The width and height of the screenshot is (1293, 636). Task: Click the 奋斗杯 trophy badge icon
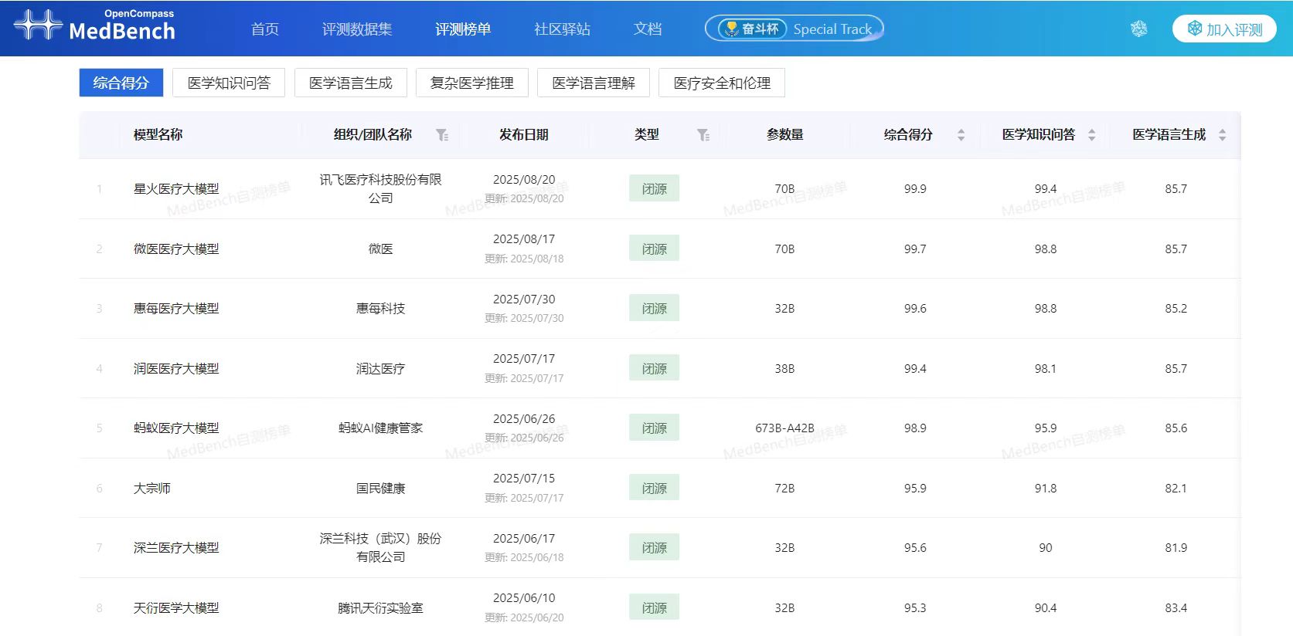[x=731, y=29]
